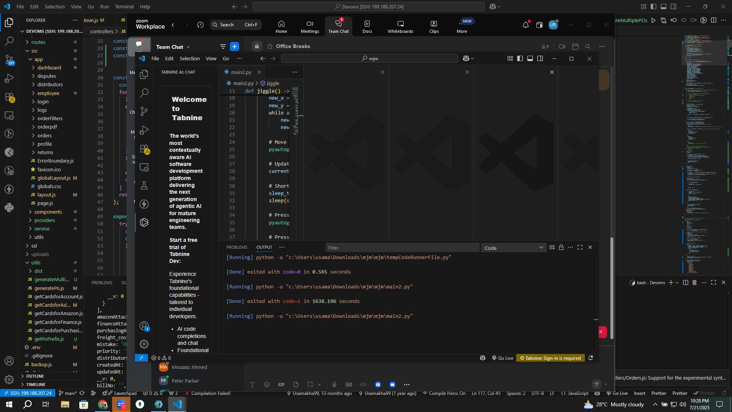732x412 pixels.
Task: Open Accounts icon in inner VS Code
Action: click(144, 326)
